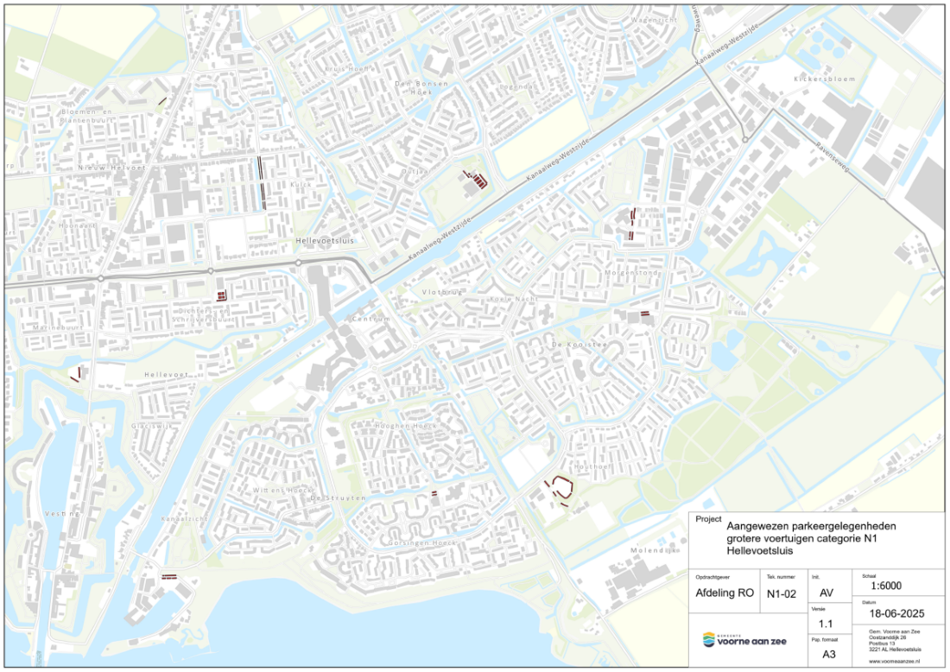Select the A3 paper format field
950x672 pixels.
tap(828, 654)
